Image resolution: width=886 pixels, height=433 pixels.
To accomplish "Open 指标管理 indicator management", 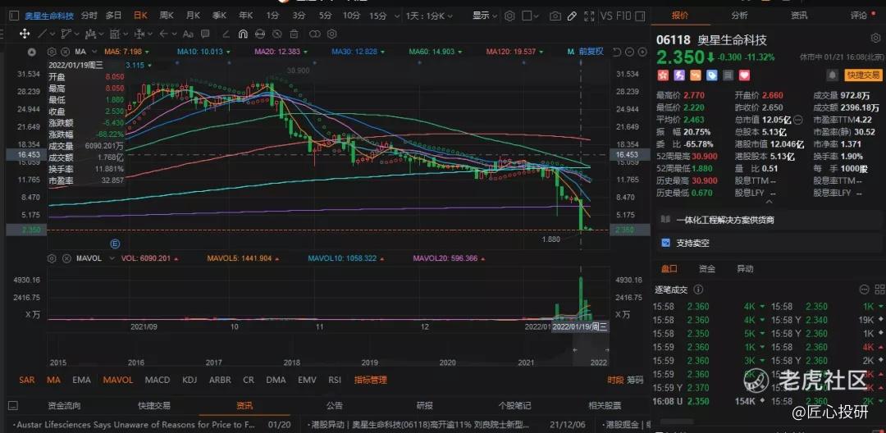I will 371,380.
